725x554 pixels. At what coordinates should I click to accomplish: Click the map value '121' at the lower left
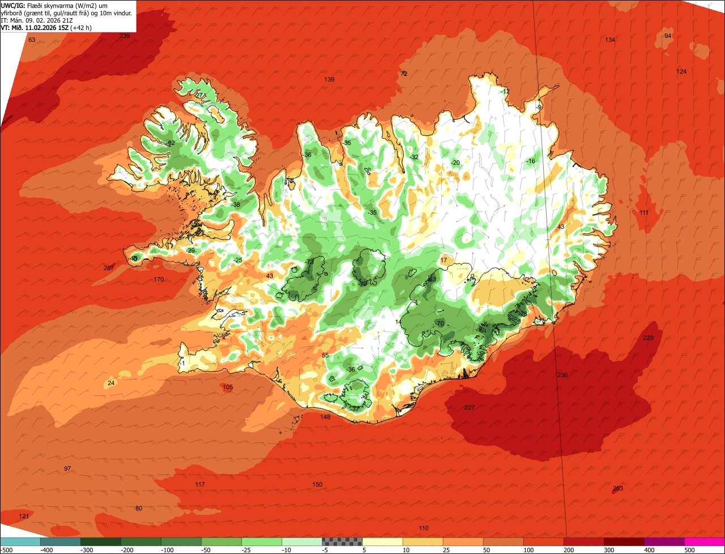click(x=24, y=516)
